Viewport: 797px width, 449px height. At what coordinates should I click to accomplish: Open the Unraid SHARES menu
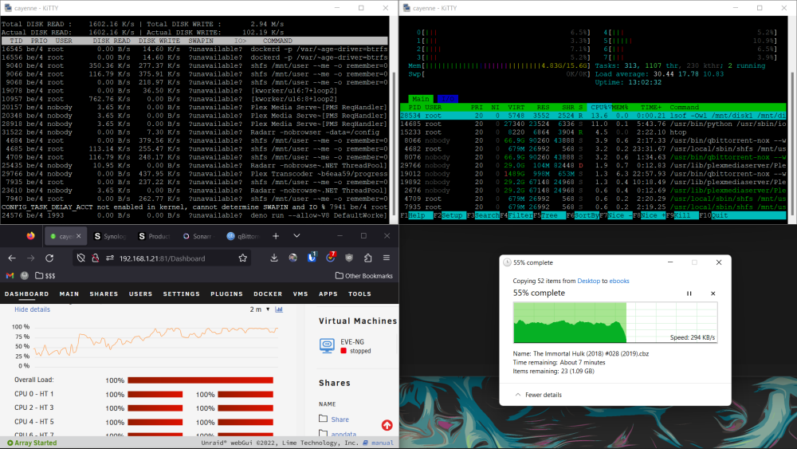pyautogui.click(x=104, y=294)
